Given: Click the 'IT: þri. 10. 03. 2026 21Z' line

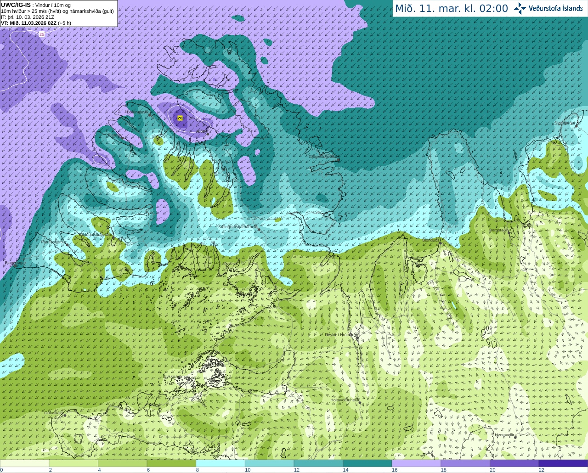Looking at the screenshot, I should pos(28,17).
